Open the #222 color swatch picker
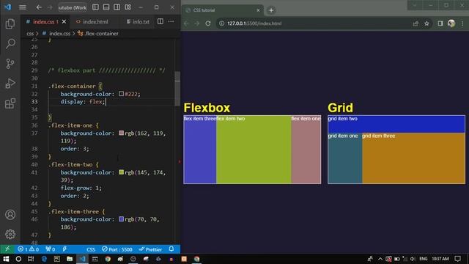This screenshot has height=264, width=469. tap(121, 94)
